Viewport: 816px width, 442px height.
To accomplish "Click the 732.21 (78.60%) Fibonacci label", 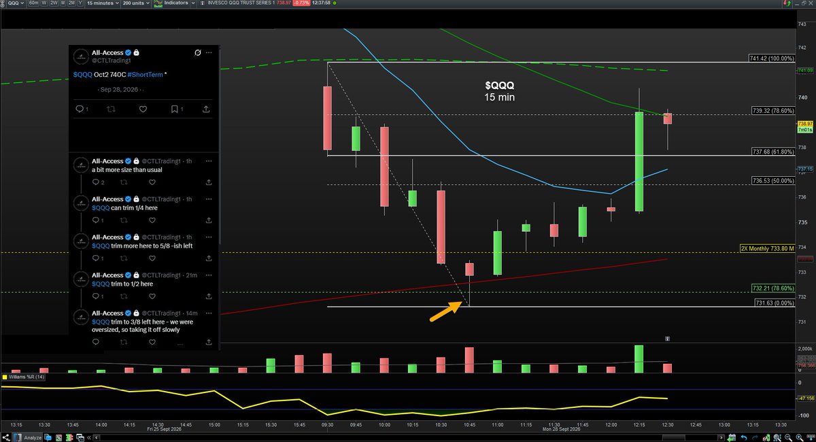I will [x=773, y=288].
